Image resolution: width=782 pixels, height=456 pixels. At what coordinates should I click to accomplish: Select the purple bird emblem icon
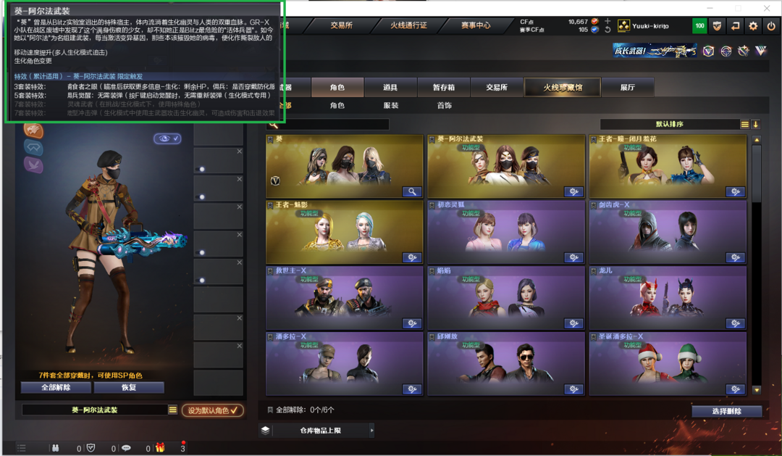[33, 165]
